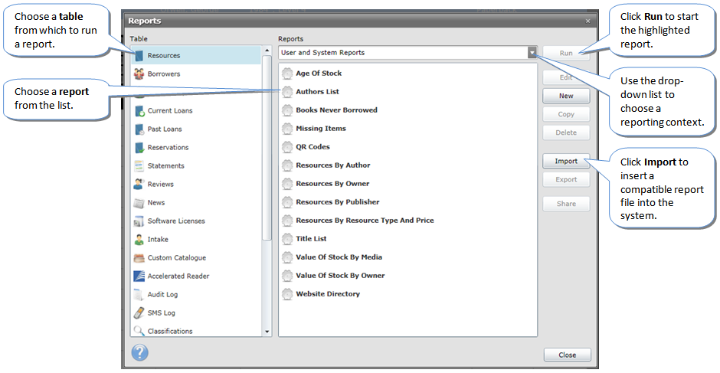Close the Reports dialog with Close button
The height and width of the screenshot is (373, 720).
pos(567,355)
